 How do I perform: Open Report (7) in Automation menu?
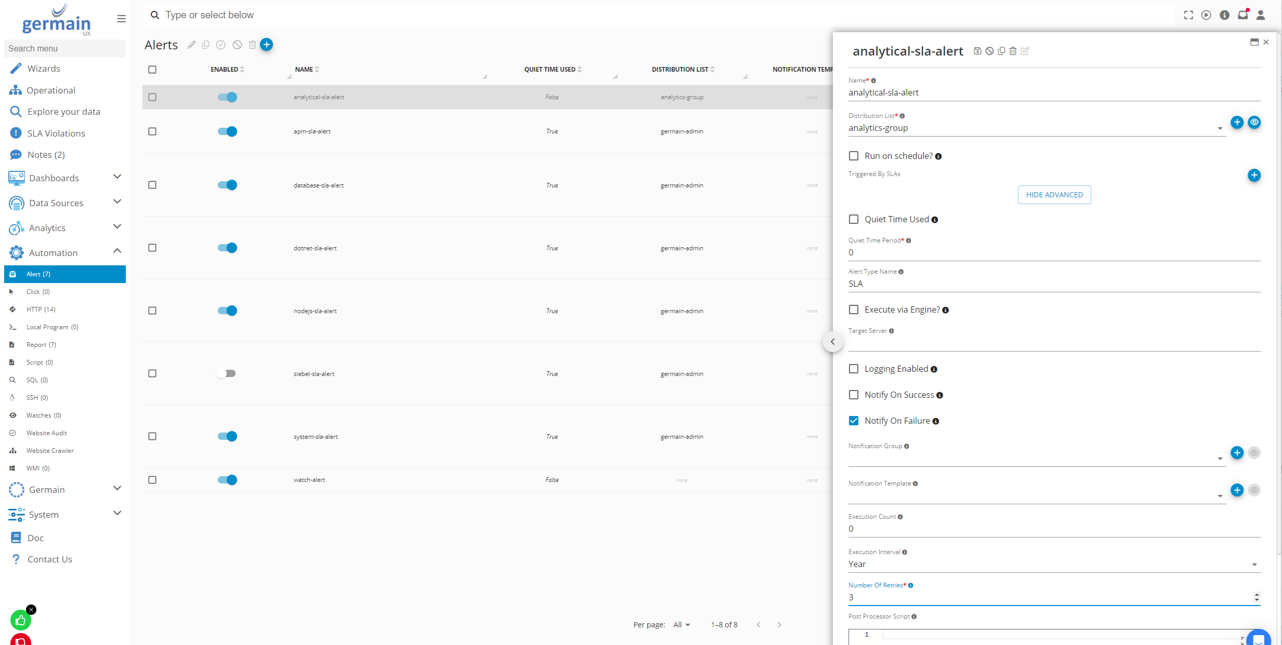tap(41, 345)
